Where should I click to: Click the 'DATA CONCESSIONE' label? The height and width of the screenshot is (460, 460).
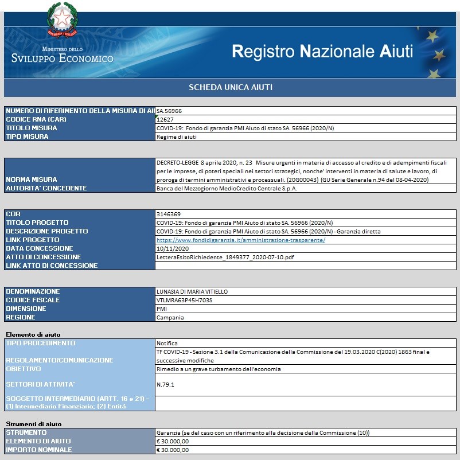40,248
